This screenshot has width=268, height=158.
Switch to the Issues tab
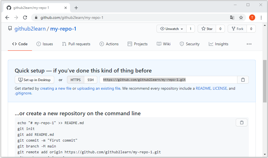click(x=45, y=44)
